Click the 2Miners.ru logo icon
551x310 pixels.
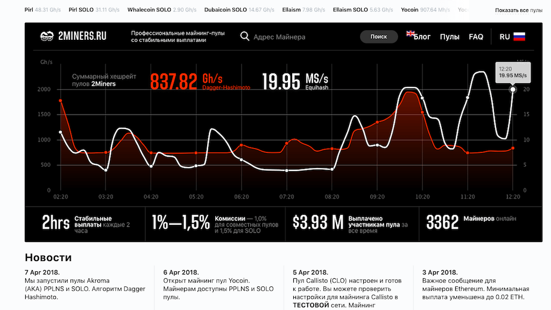pyautogui.click(x=47, y=36)
